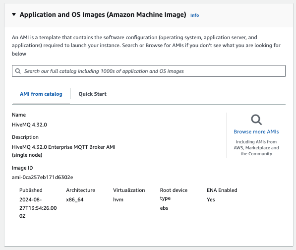Click the 'An AMI is a template' paragraph
The width and height of the screenshot is (296, 250).
(146, 46)
